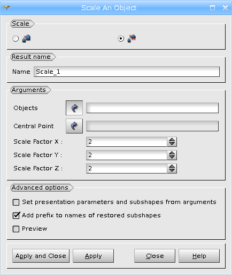232x275 pixels.
Task: Open Help for the scale dialog
Action: tap(199, 256)
